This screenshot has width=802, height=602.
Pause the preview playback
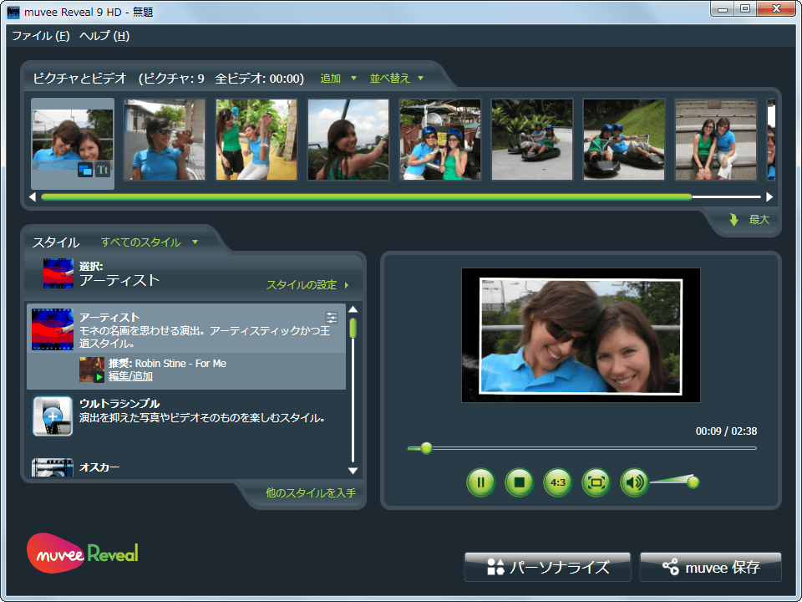pyautogui.click(x=481, y=482)
